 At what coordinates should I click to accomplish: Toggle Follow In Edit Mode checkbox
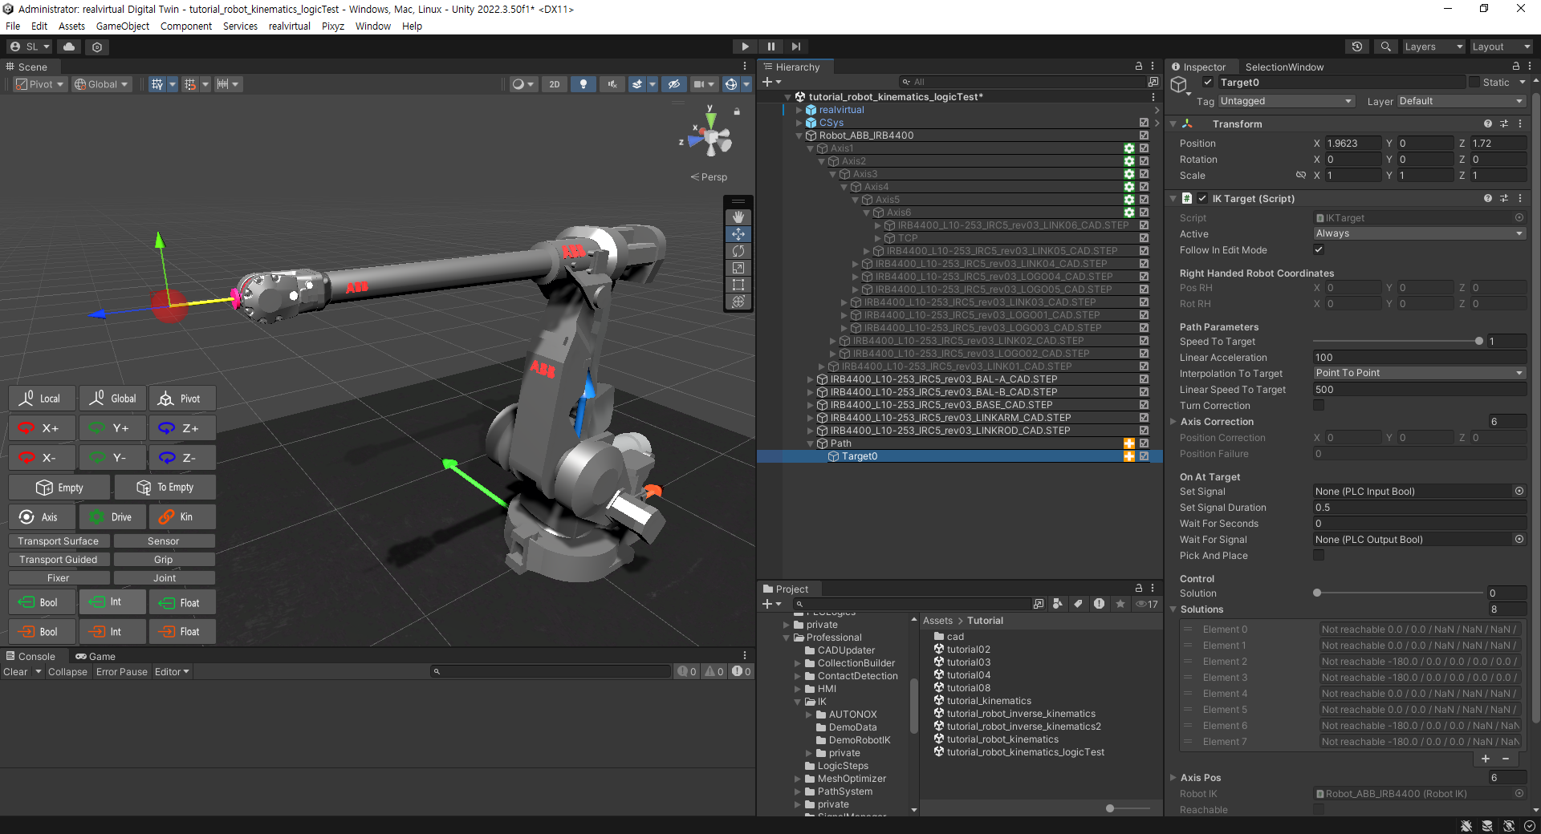click(x=1319, y=250)
